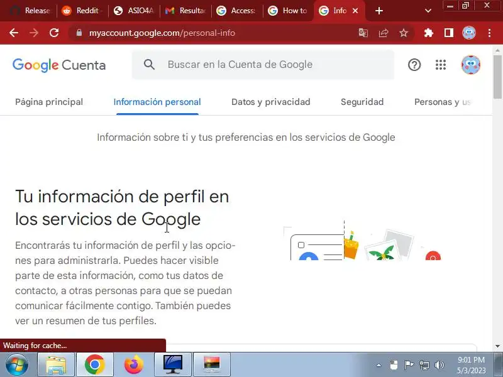
Task: Click the scrollbar down arrow
Action: pos(497,346)
